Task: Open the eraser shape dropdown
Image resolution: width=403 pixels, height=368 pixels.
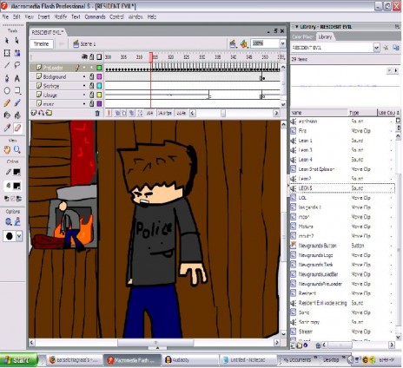Action: (x=19, y=236)
